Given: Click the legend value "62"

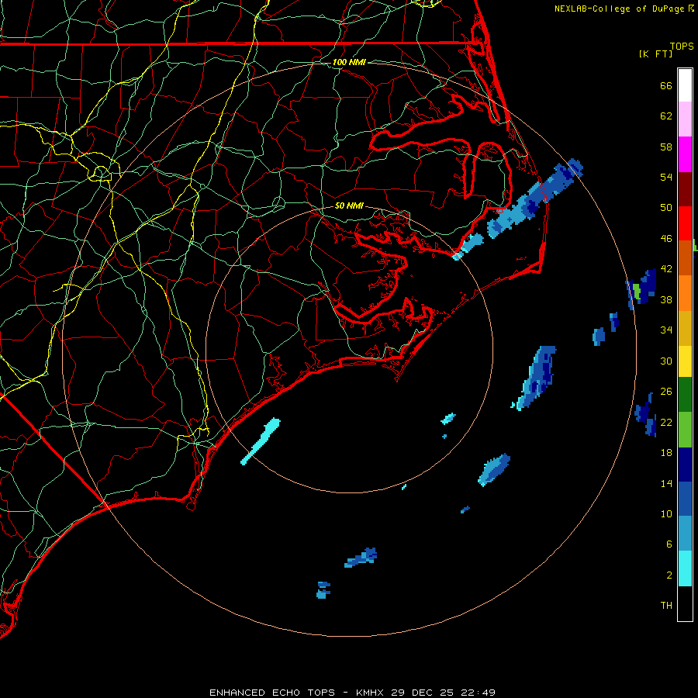Looking at the screenshot, I should pyautogui.click(x=666, y=116).
